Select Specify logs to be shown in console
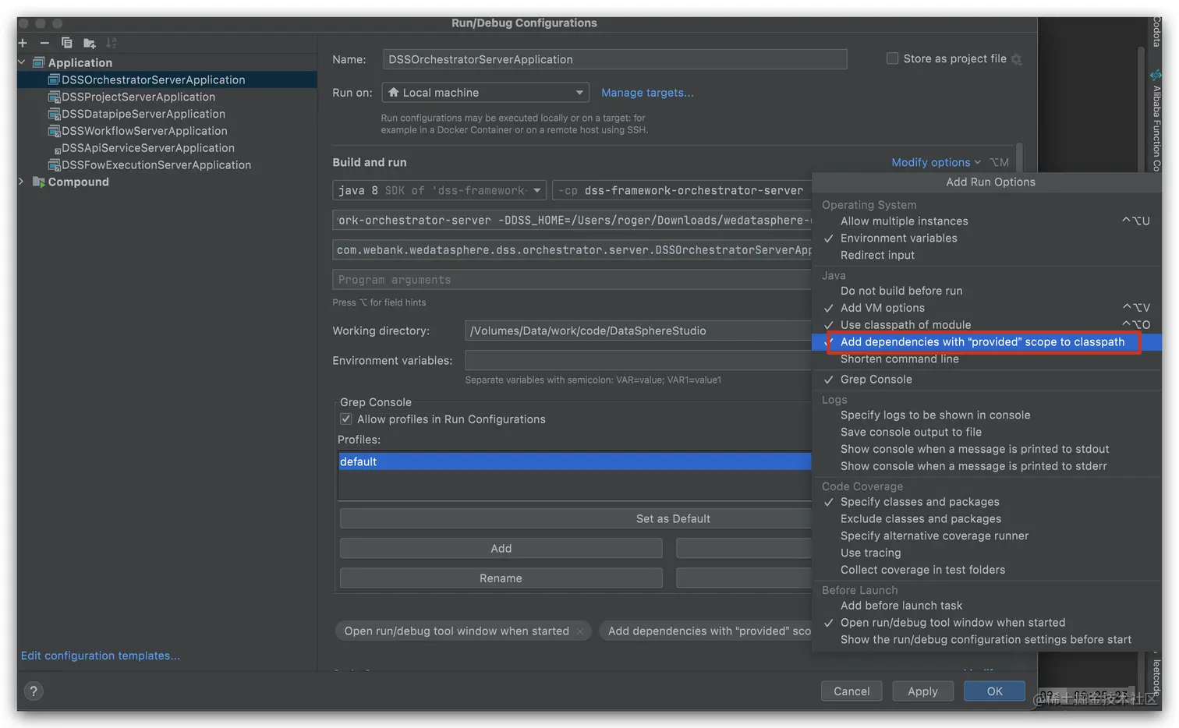1179x728 pixels. click(x=935, y=415)
